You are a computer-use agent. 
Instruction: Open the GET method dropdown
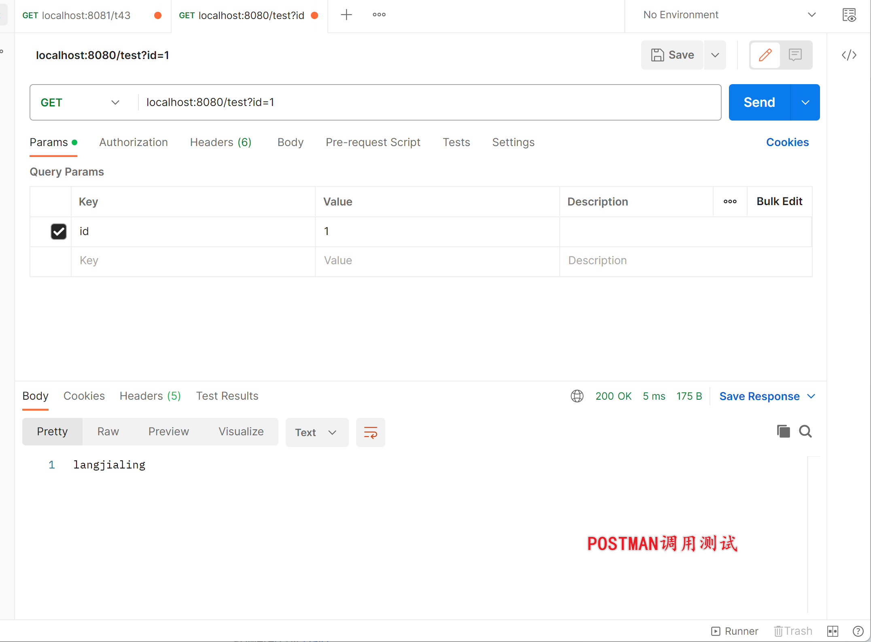pos(80,102)
